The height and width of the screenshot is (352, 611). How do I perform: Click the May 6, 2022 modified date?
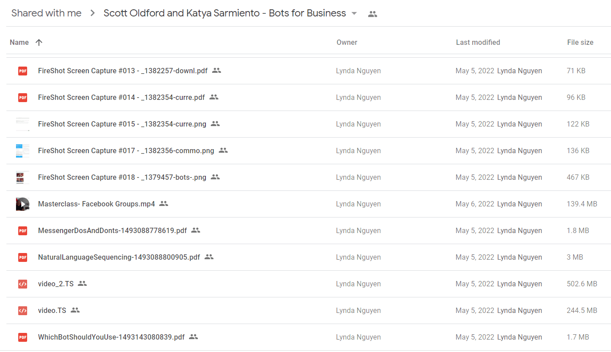point(475,204)
